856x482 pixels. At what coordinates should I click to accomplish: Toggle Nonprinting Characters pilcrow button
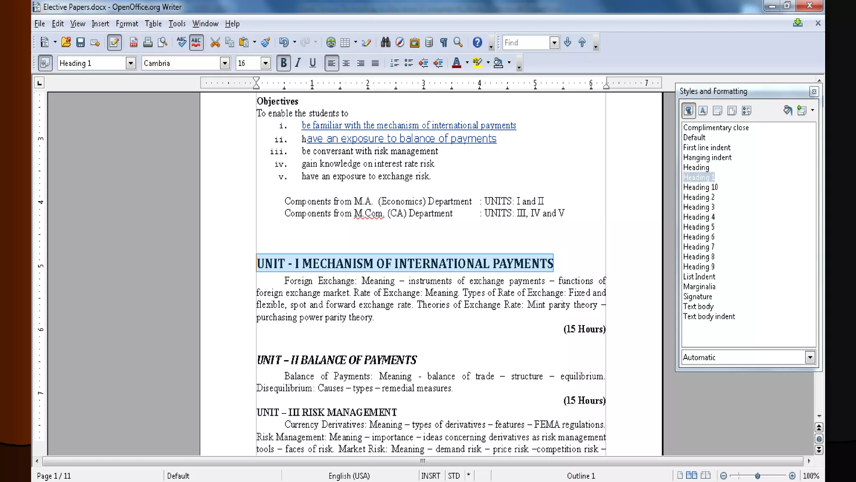point(443,42)
